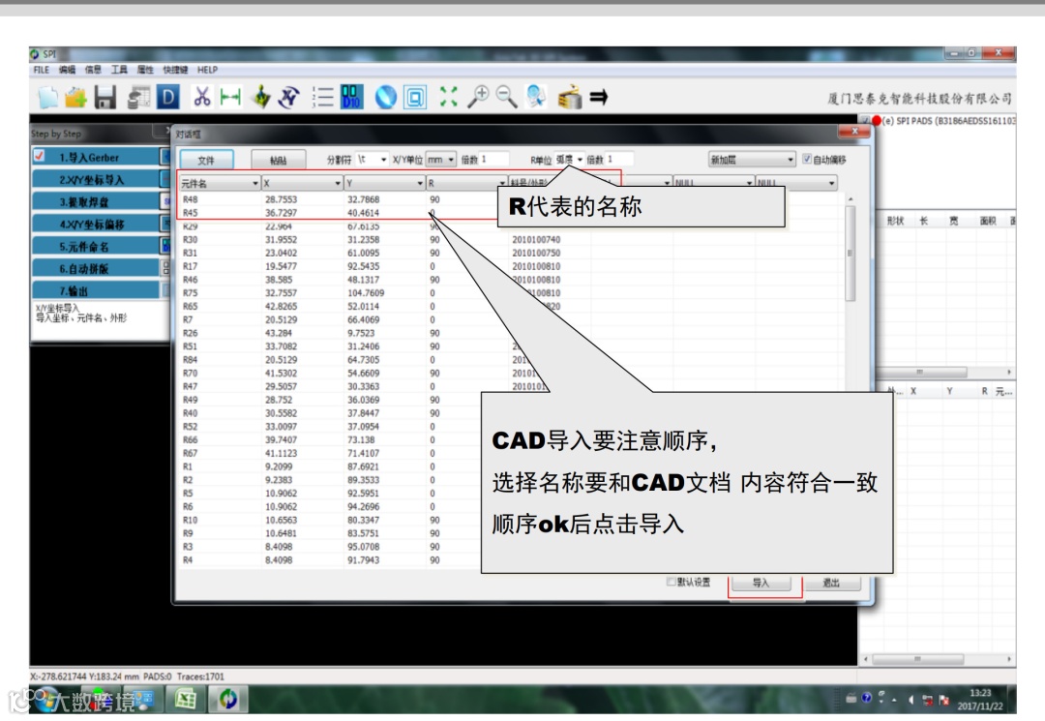Toggle the SPI PADS layer checkbox
This screenshot has height=721, width=1045.
(865, 121)
